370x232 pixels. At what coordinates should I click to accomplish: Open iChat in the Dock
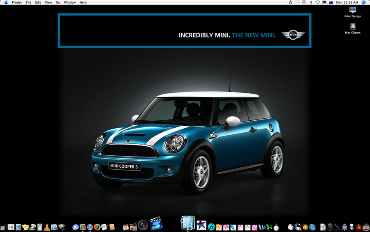(76, 227)
